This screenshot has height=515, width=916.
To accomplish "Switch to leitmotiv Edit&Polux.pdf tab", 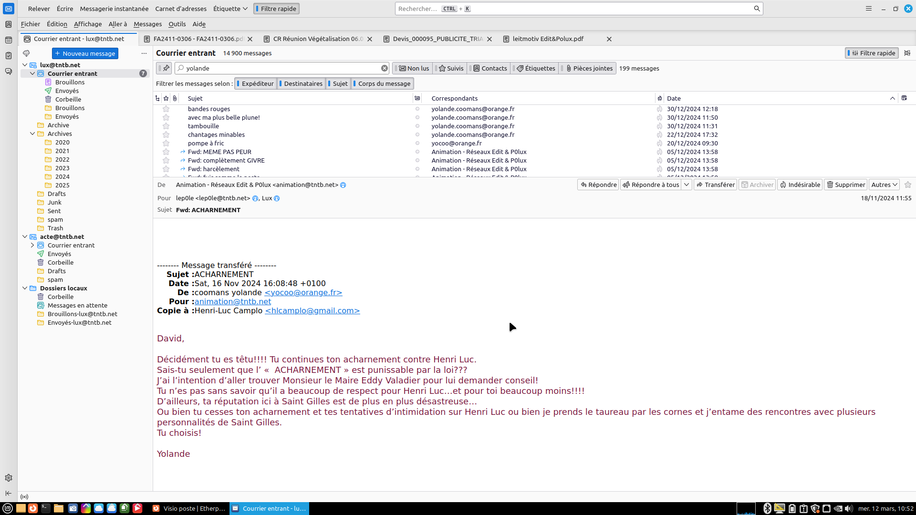I will 548,39.
